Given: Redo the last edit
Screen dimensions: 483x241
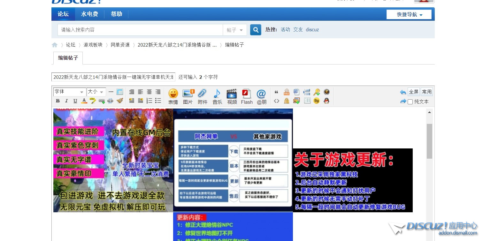Looking at the screenshot, I should pos(403,101).
